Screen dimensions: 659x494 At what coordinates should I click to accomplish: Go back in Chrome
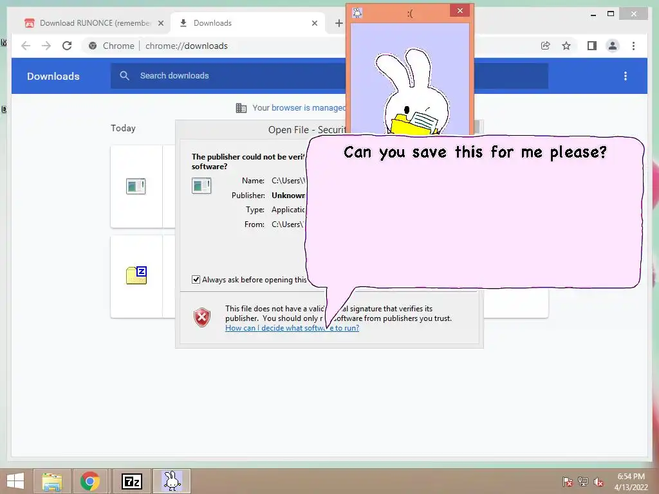[x=26, y=46]
